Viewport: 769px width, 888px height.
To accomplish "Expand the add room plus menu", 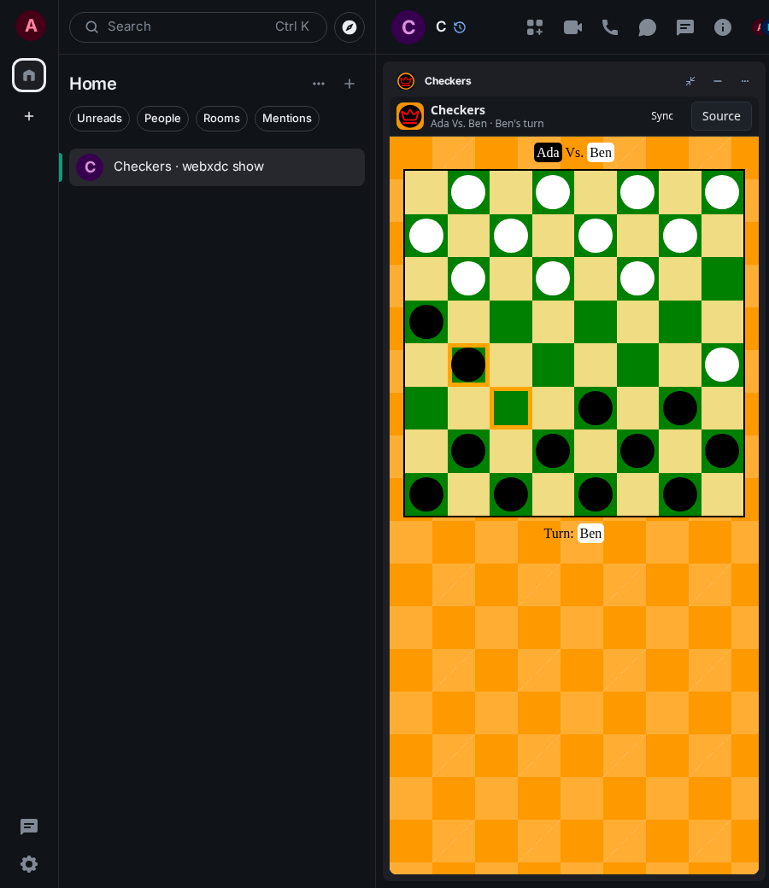I will [349, 84].
